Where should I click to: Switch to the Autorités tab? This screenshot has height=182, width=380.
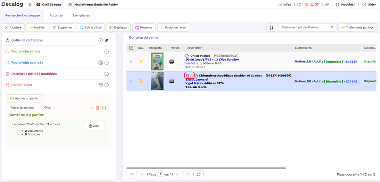point(56,16)
